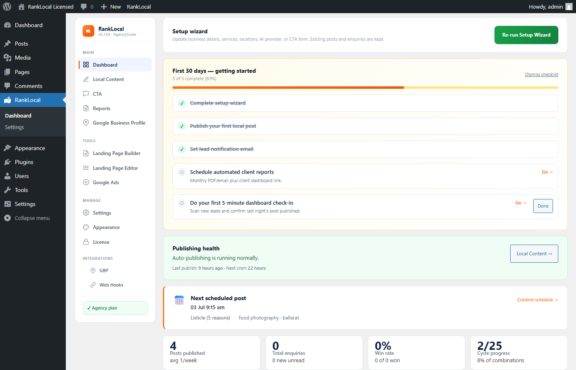Click 'Auto-publishing is running normally.' text
Screen dimensions: 576x370
[216, 258]
